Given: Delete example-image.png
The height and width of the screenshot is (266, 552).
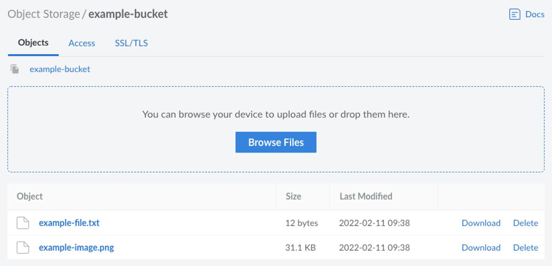Looking at the screenshot, I should (525, 247).
